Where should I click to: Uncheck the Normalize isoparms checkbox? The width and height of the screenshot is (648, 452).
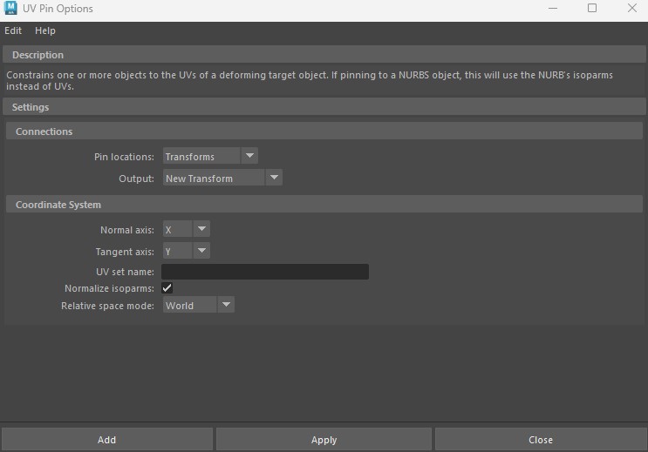pos(167,288)
